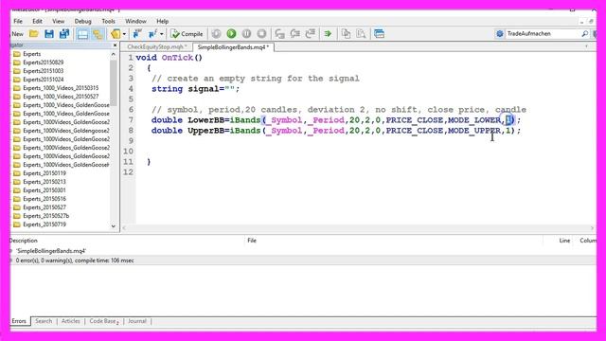Click the terminal windows toolbar icon
The height and width of the screenshot is (341, 606).
click(x=379, y=34)
